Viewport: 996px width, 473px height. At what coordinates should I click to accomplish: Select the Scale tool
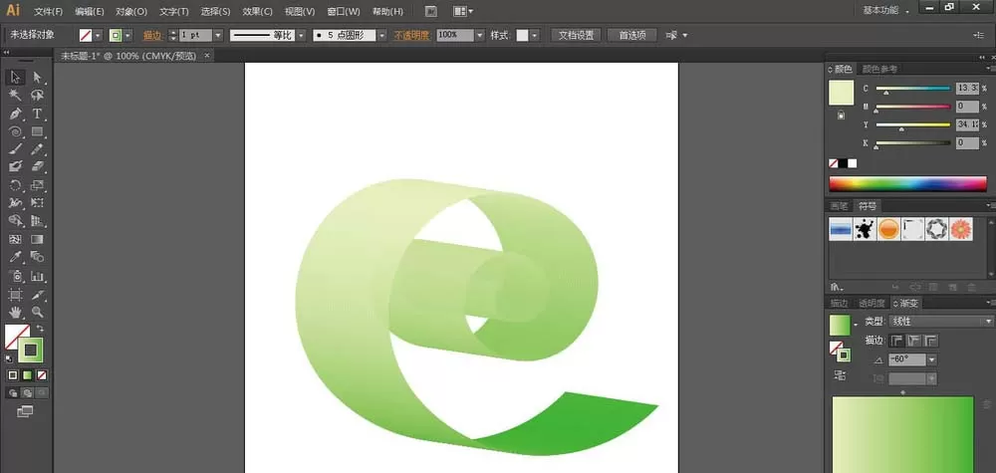point(38,185)
